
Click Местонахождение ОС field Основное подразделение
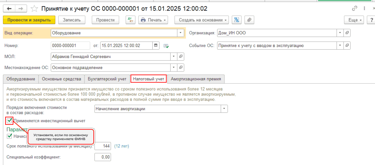pos(111,68)
